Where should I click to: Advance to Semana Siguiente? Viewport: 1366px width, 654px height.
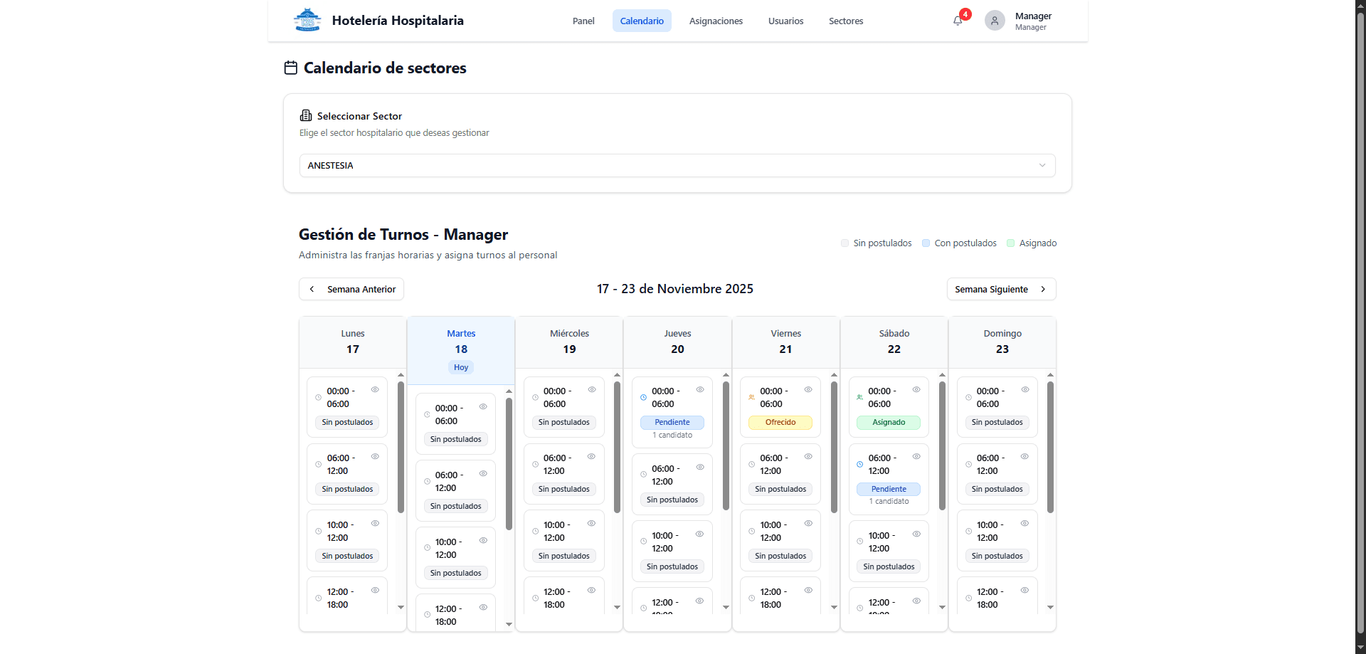(1000, 289)
